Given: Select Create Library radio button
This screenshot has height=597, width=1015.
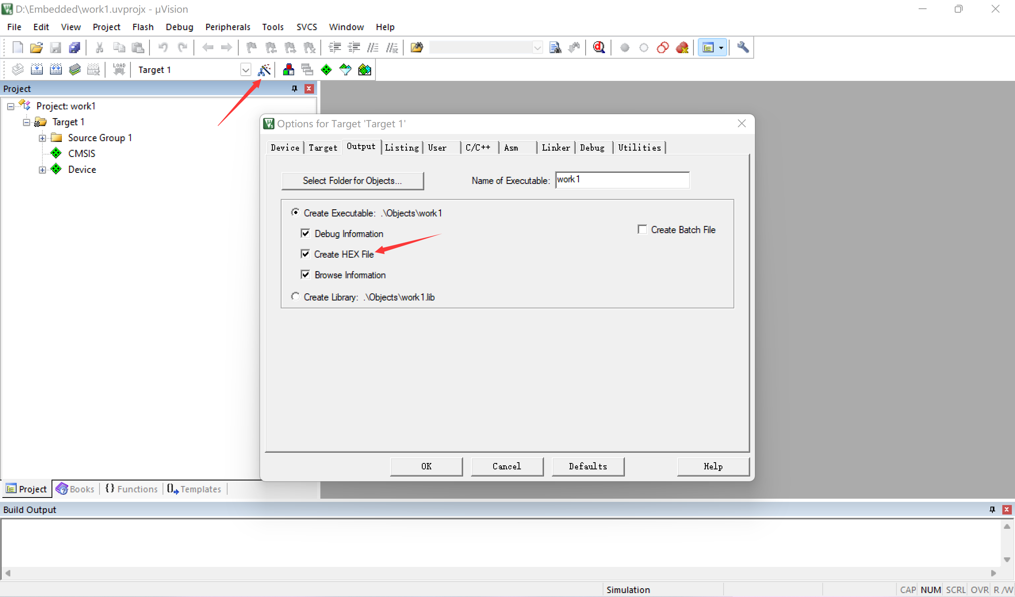Looking at the screenshot, I should (x=295, y=297).
